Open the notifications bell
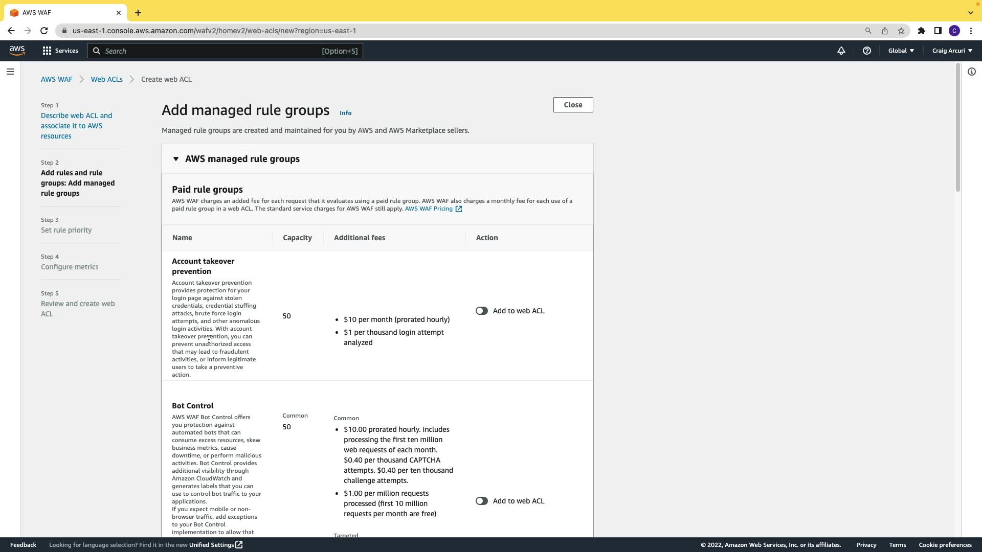 pos(841,51)
